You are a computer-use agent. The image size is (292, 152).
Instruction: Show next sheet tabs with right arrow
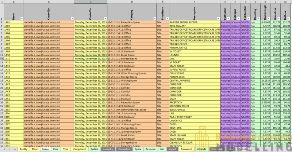(x=9, y=149)
